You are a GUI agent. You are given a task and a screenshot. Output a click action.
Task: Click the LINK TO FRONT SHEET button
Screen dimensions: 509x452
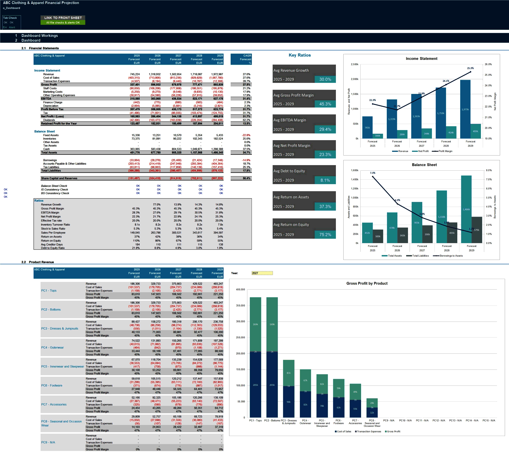63,18
